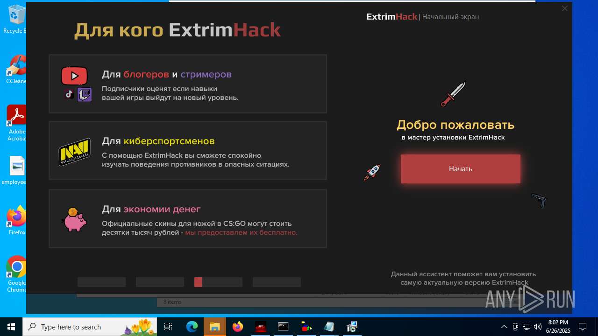Click the 'Начальный экран' header label
This screenshot has height=336, width=598.
pos(450,17)
